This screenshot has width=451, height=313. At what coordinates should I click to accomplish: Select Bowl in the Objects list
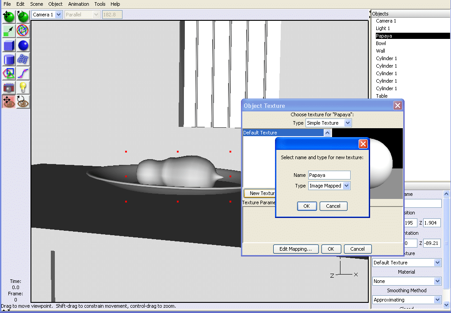[381, 43]
